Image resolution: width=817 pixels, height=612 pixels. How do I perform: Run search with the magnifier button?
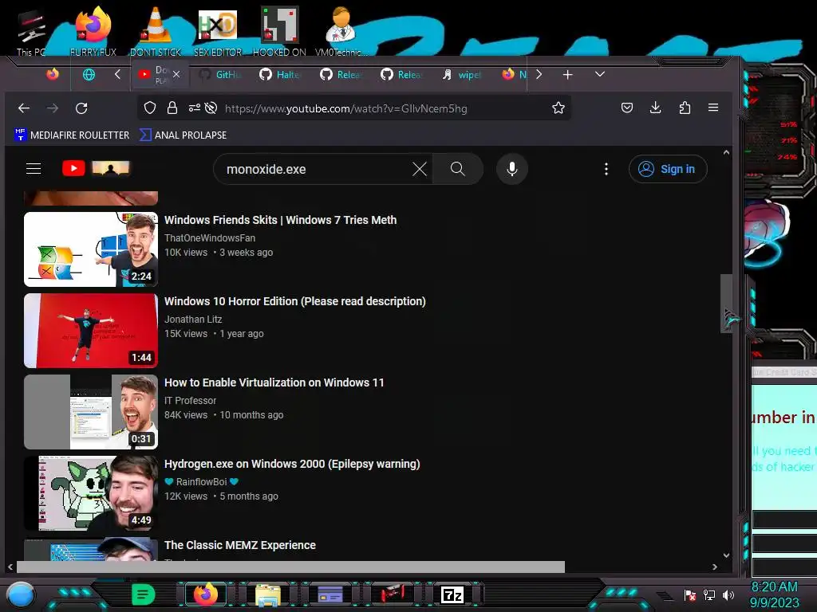point(457,169)
